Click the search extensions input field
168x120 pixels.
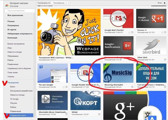click(20, 11)
